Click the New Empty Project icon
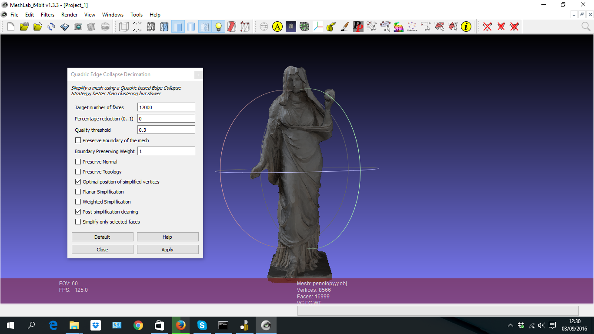 click(10, 27)
